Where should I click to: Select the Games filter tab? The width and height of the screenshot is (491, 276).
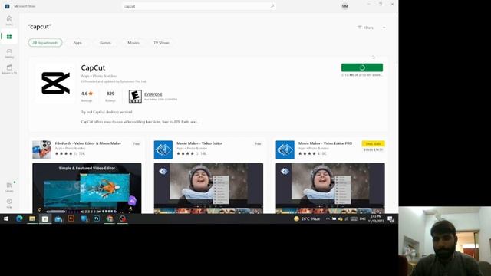pyautogui.click(x=105, y=43)
